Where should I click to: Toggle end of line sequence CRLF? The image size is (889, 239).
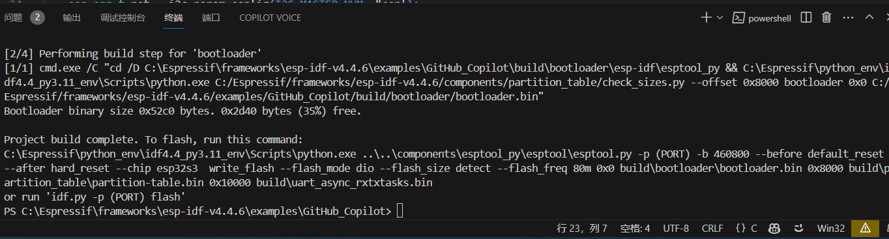pyautogui.click(x=712, y=228)
